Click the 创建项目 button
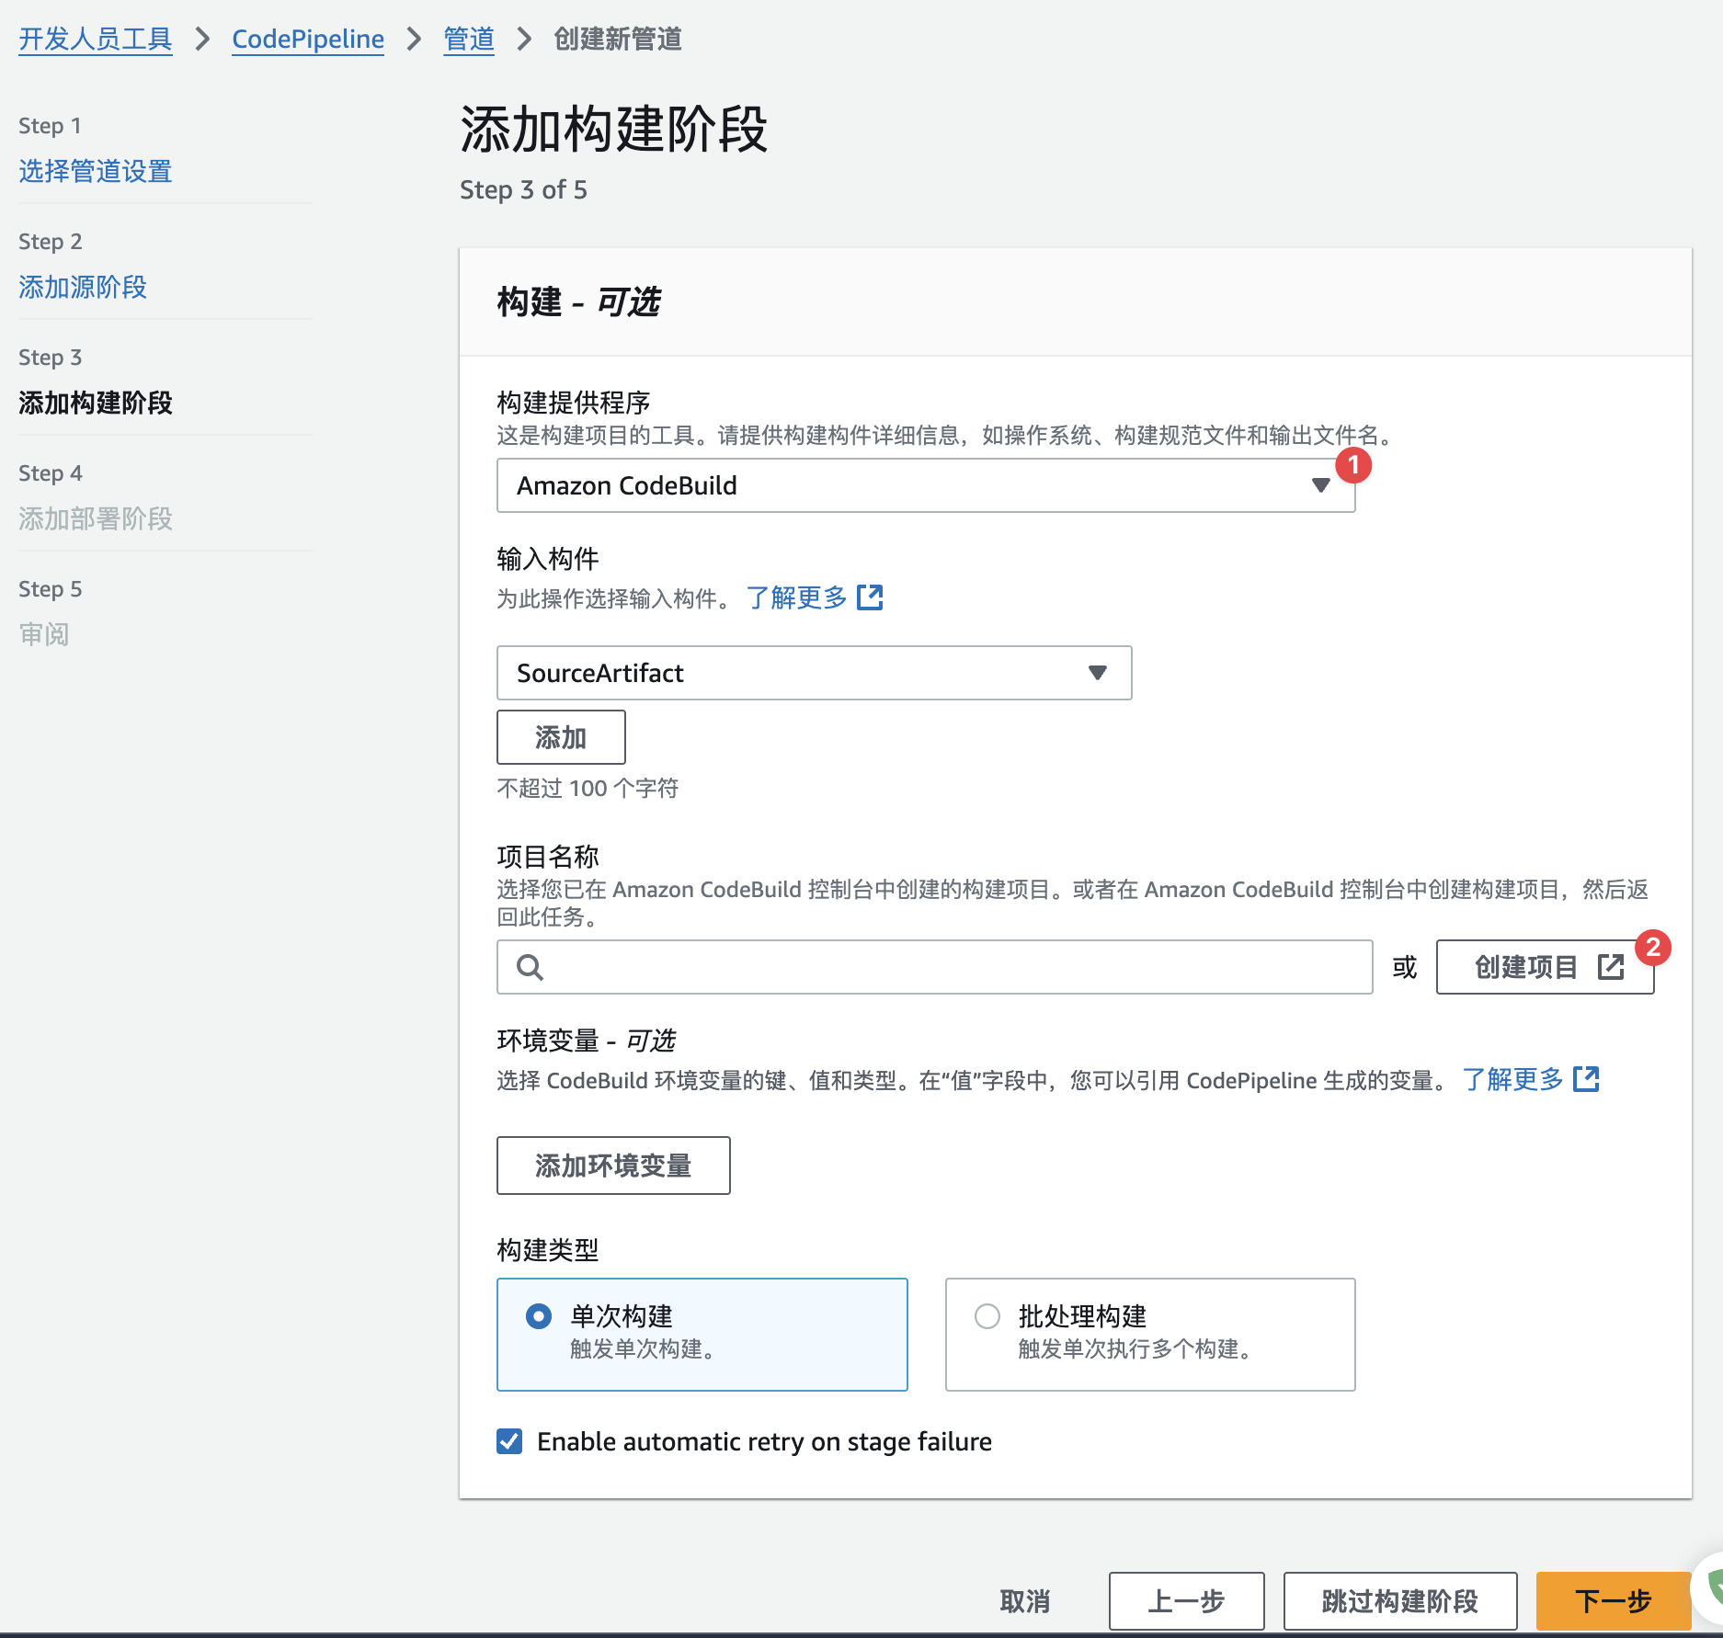Screen dimensions: 1723x1638 1545,967
